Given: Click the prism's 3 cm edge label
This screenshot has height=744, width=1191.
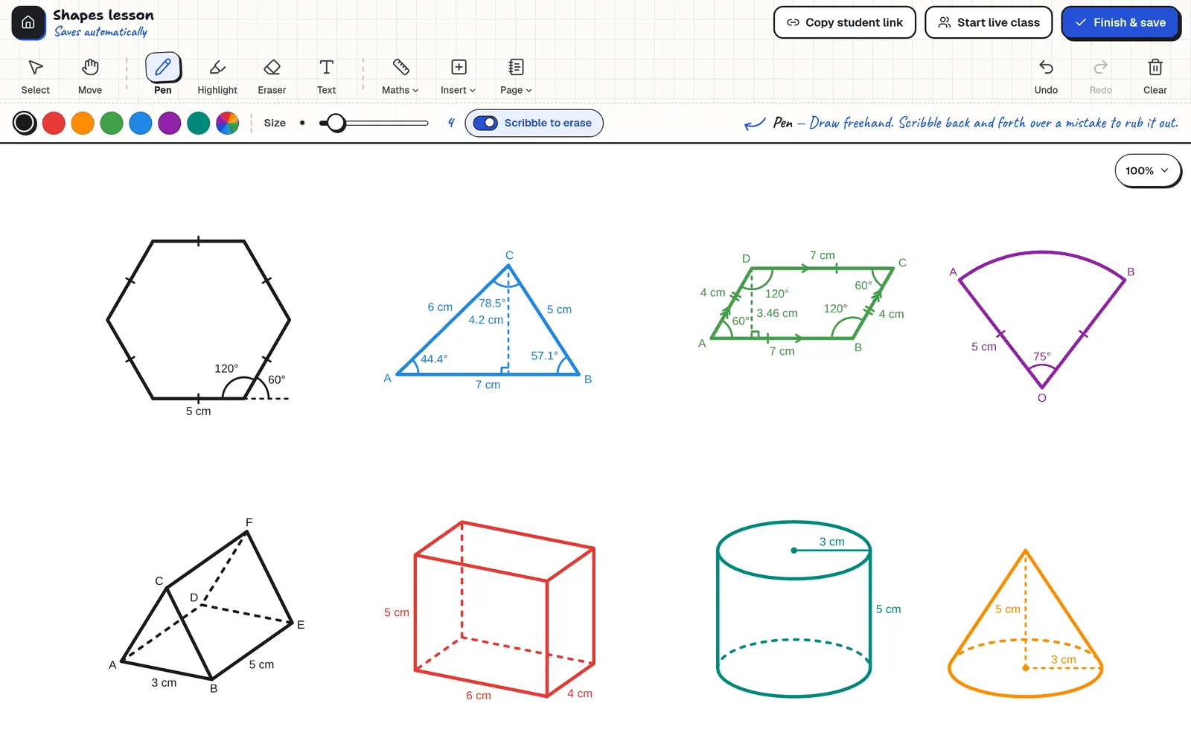Looking at the screenshot, I should (x=165, y=682).
